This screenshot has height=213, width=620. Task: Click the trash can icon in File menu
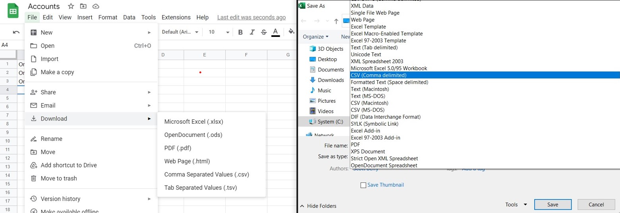coord(34,178)
